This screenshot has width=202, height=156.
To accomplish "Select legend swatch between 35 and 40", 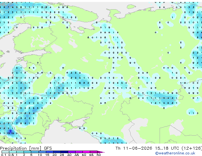I will pyautogui.click(x=79, y=152).
